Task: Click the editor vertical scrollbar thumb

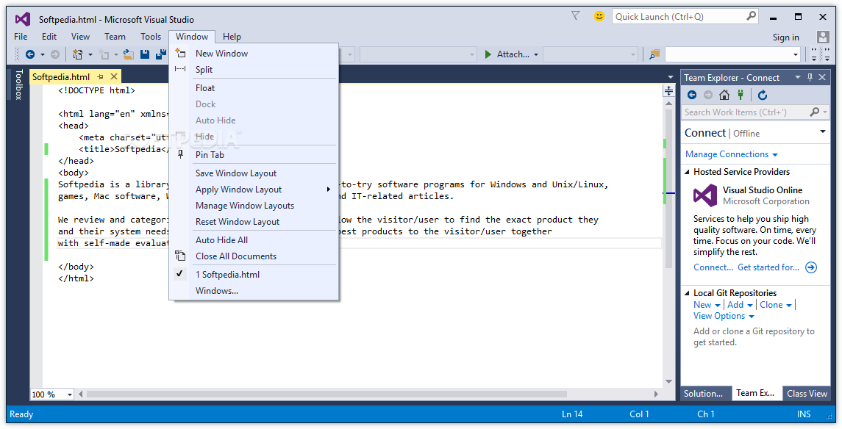Action: 668,188
